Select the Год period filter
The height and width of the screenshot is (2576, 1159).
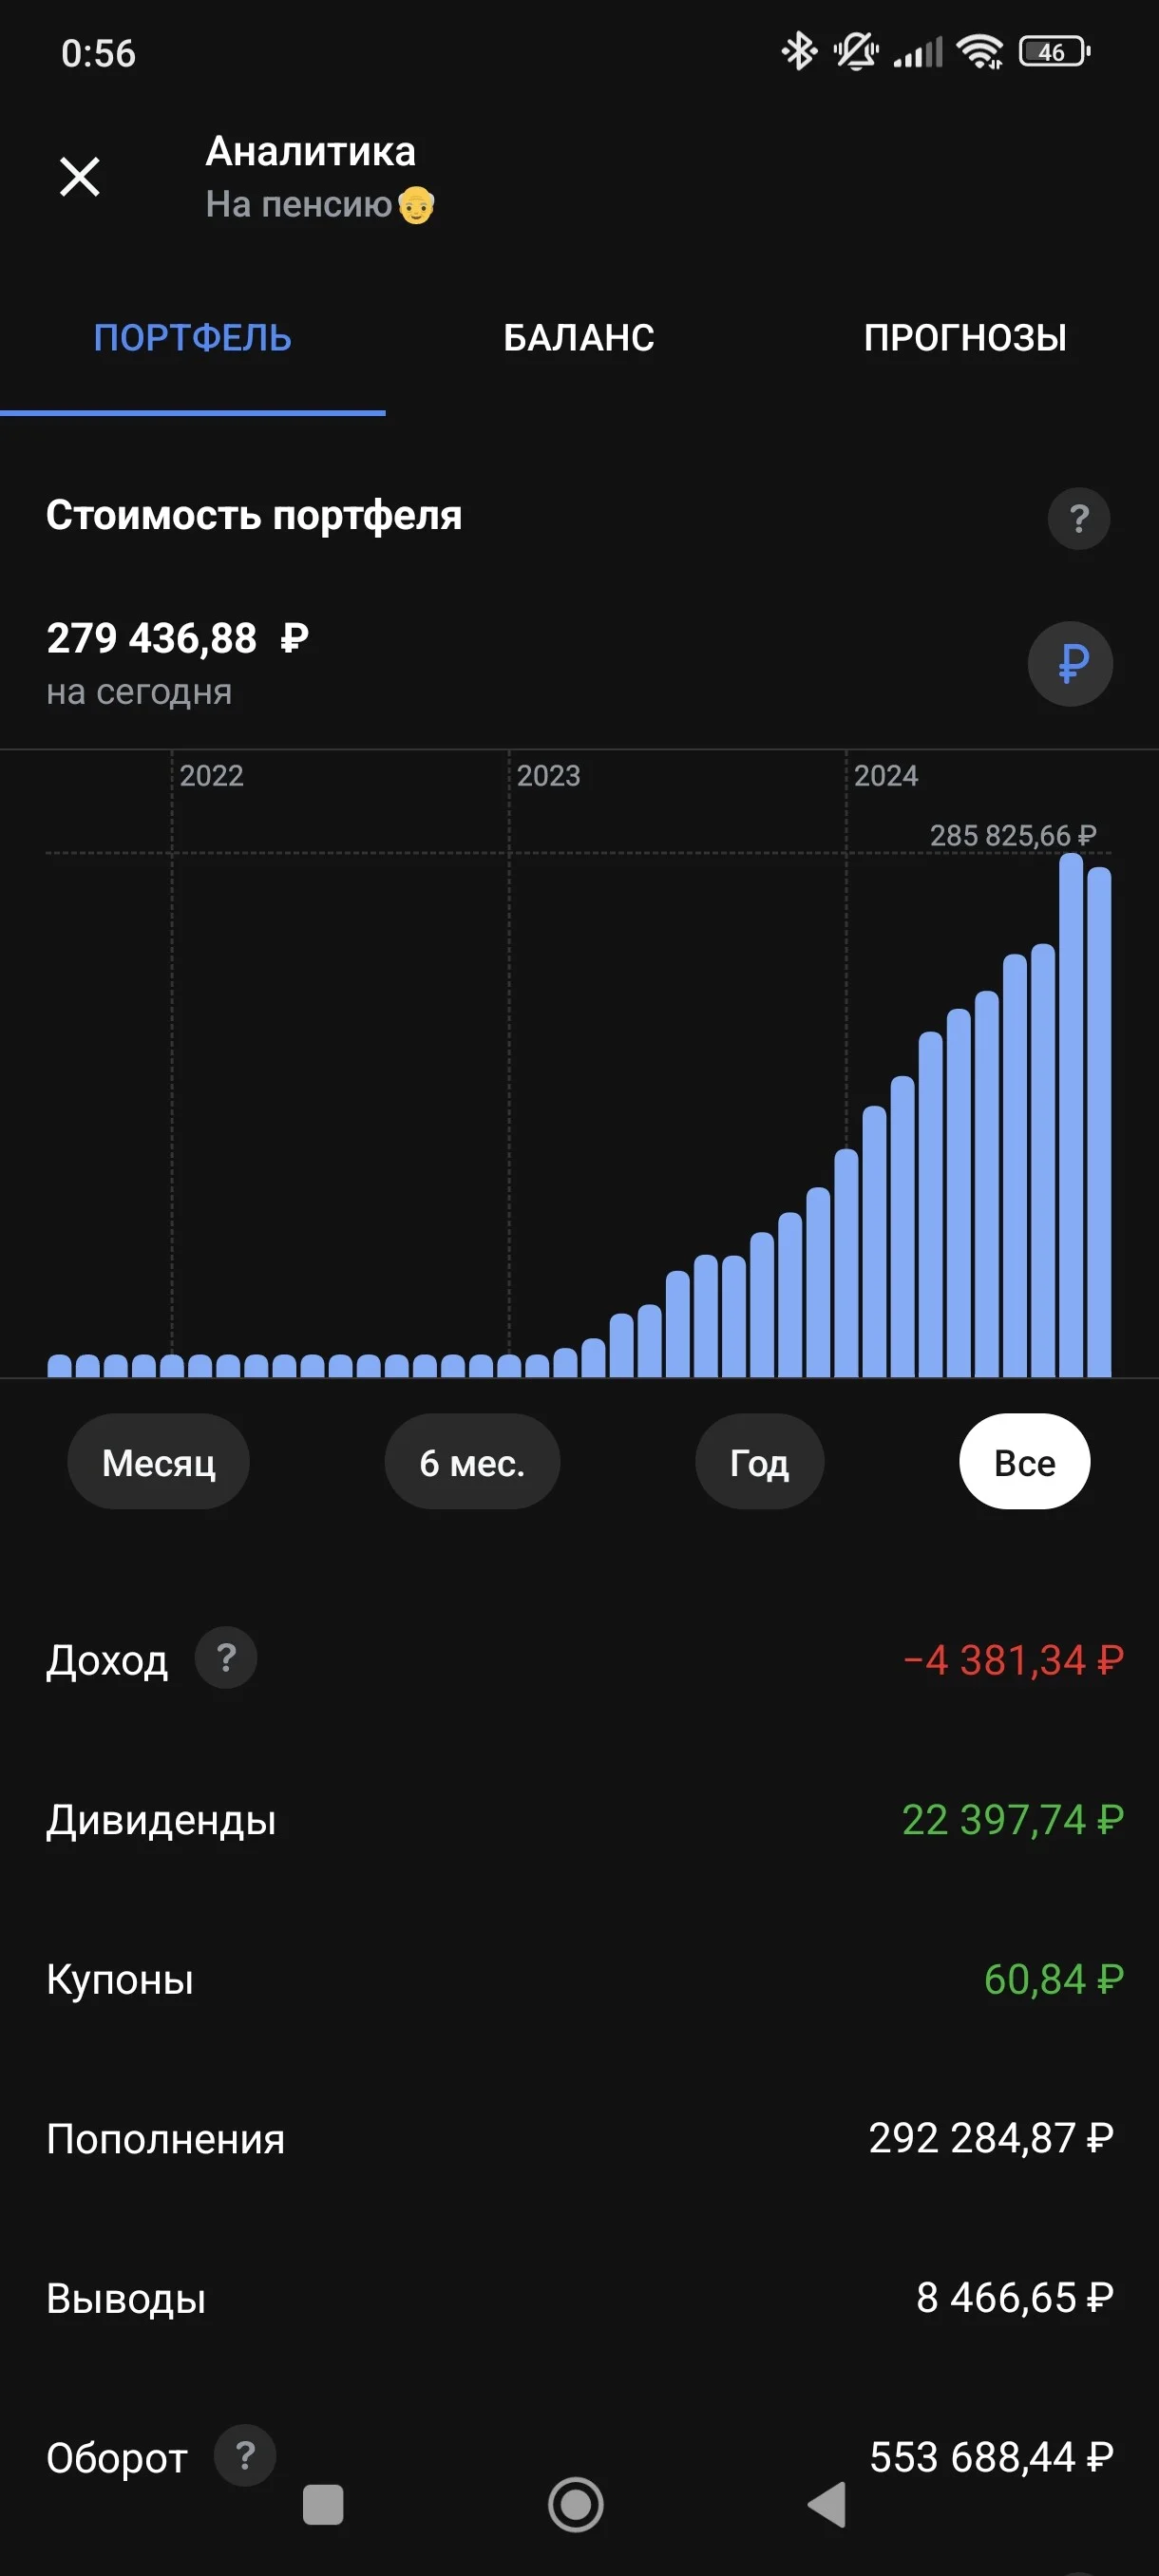[x=760, y=1462]
